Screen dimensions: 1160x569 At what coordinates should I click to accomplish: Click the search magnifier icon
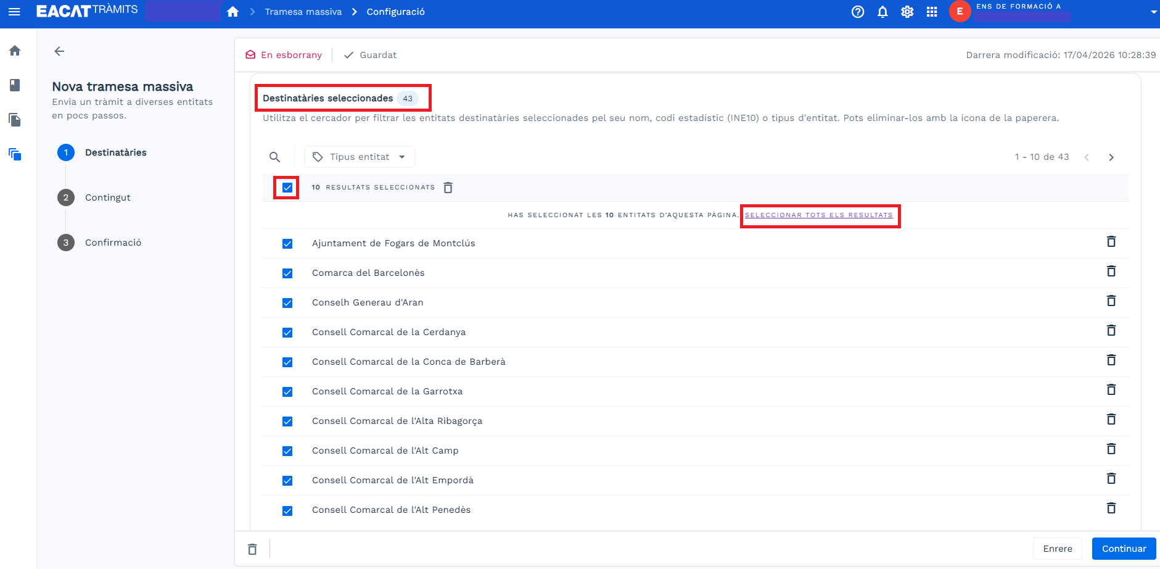click(x=275, y=157)
